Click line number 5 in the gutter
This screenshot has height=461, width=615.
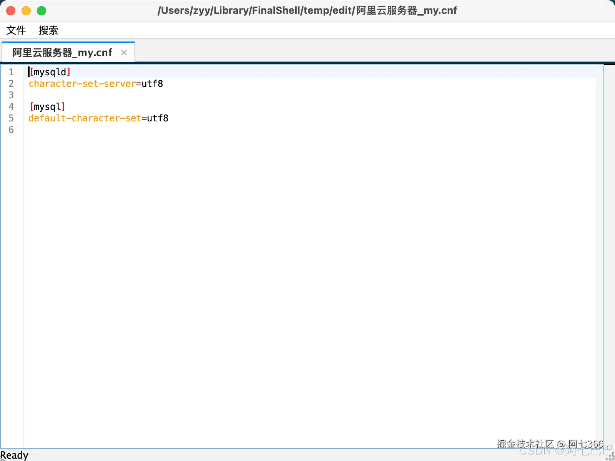point(11,118)
